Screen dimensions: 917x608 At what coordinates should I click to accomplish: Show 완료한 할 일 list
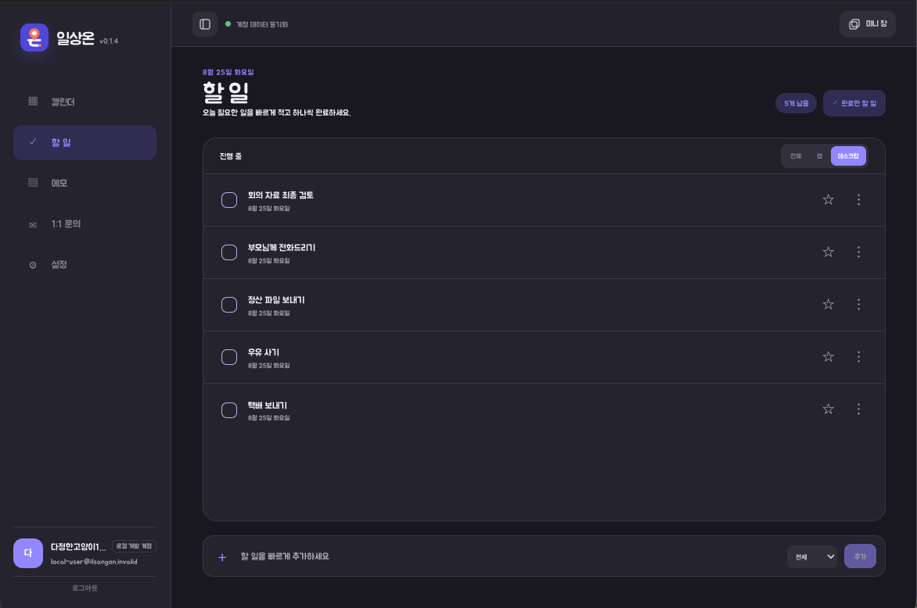tap(854, 103)
